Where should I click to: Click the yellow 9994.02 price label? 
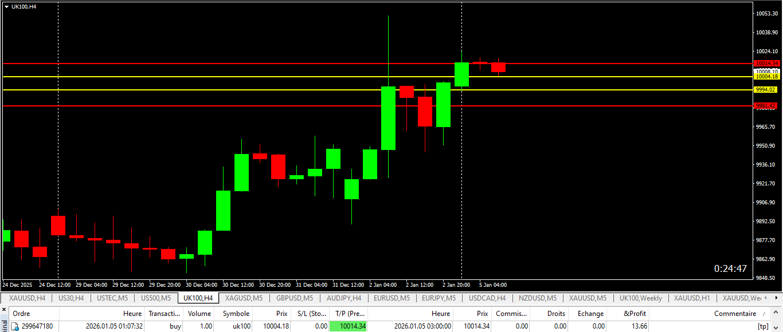click(x=766, y=89)
